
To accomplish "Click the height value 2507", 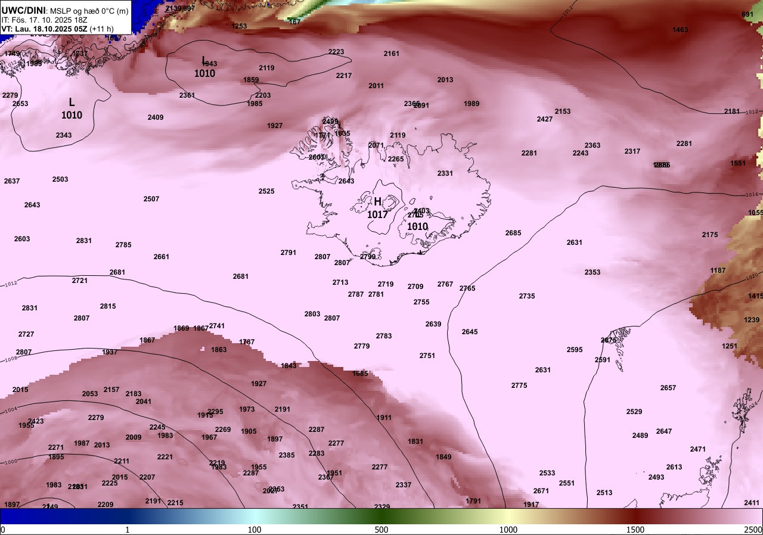I will click(x=151, y=200).
